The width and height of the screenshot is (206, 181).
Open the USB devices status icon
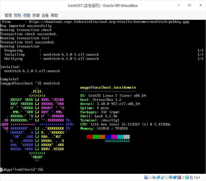coord(162,177)
